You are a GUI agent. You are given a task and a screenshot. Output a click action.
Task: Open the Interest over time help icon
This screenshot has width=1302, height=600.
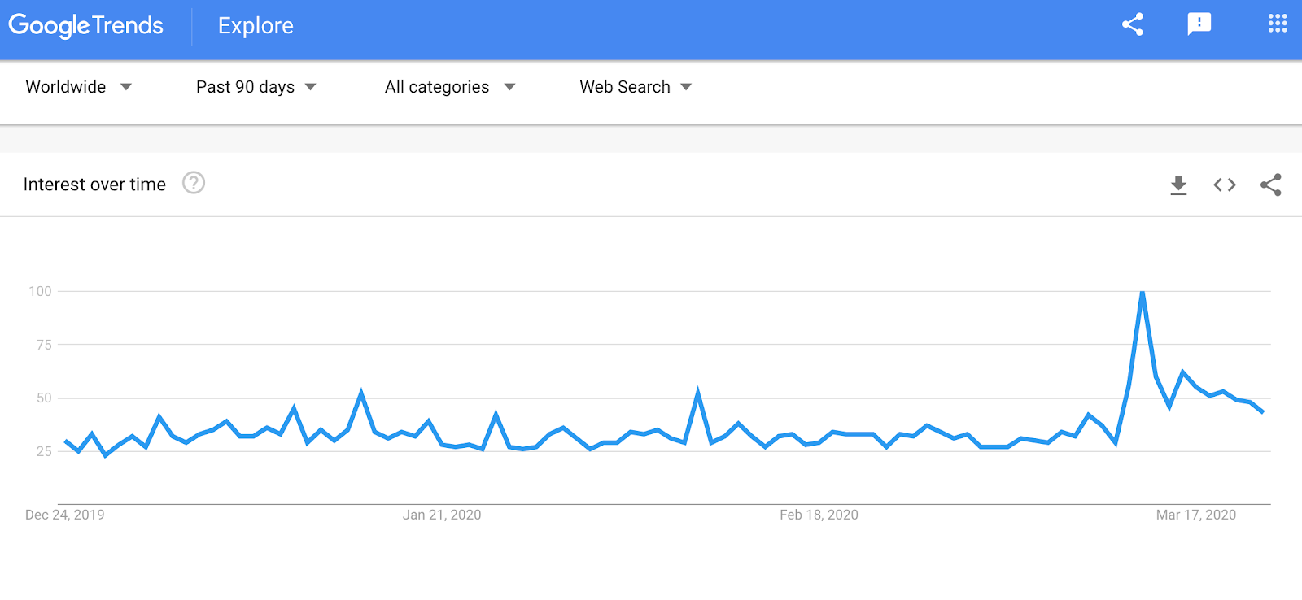[x=194, y=183]
